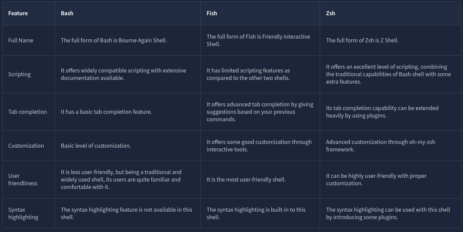Click the Bourne Again Shell full name cell
Screen dimensions: 463x232
pyautogui.click(x=114, y=40)
